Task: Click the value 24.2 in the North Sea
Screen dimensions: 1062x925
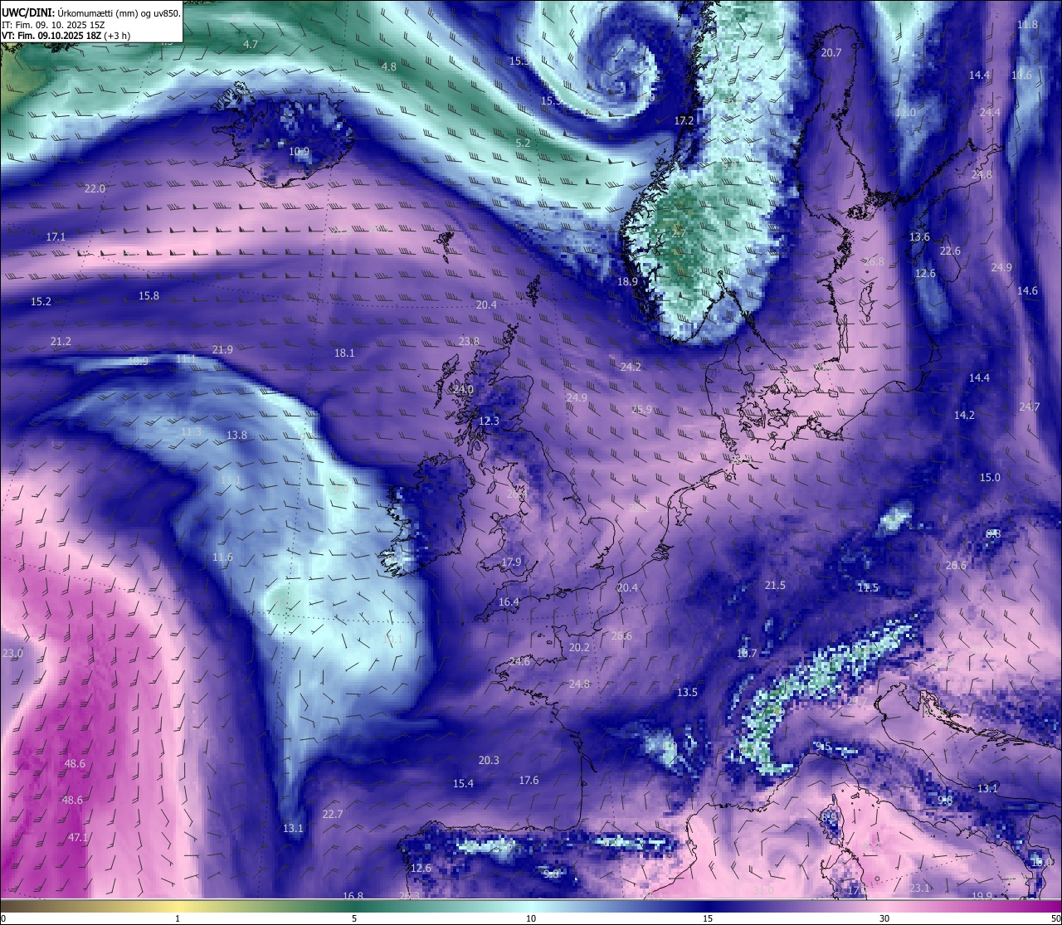Action: (631, 366)
